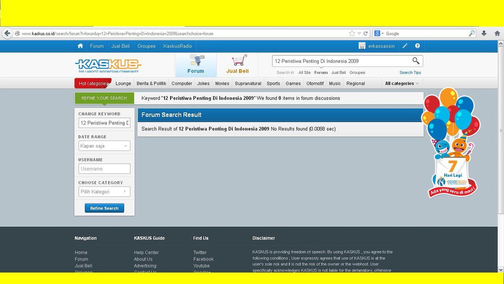
Task: Reload the page with refresh icon
Action: [365, 33]
